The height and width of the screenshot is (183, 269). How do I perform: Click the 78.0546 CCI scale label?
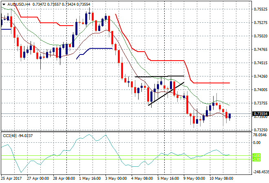pos(260,135)
